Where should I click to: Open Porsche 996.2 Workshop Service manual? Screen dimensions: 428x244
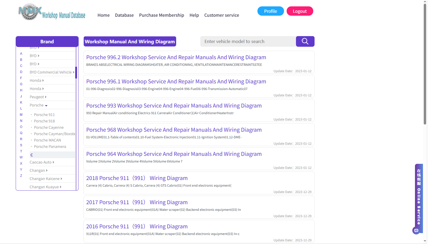coord(176,57)
